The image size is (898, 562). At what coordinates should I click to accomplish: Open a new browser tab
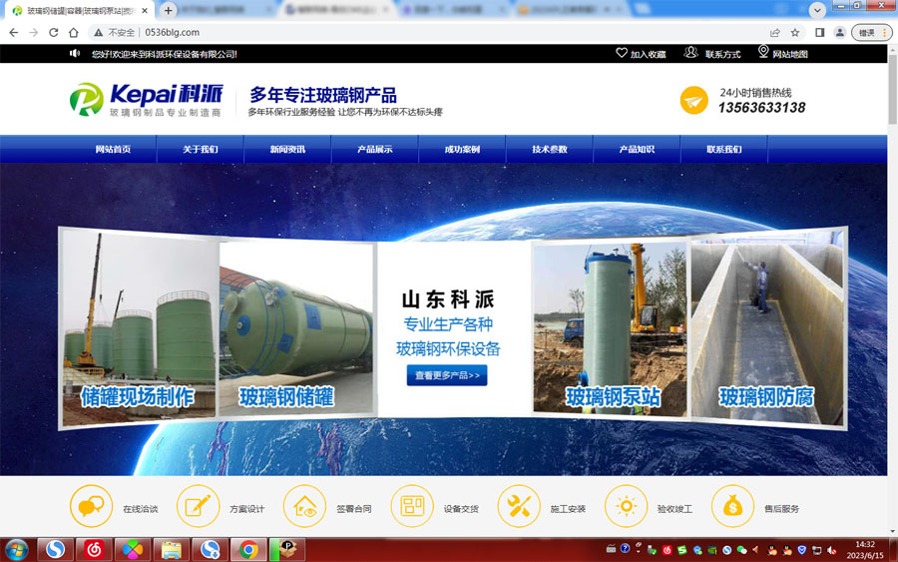169,10
